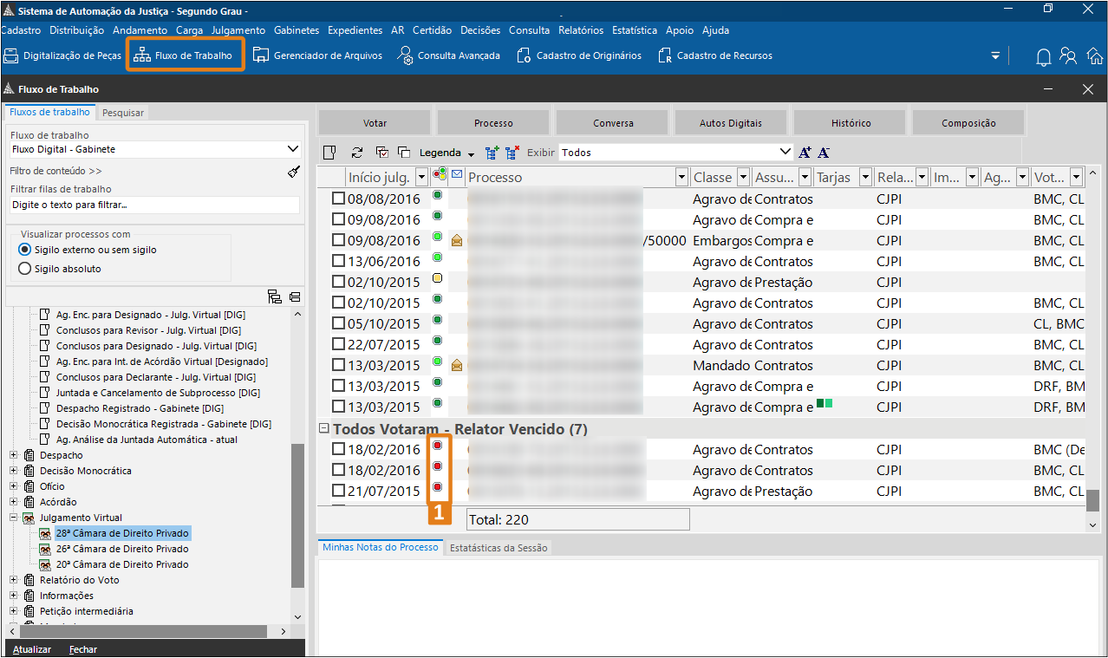Check the box for the 13/06/2016 row
Viewport: 1108px width, 658px height.
339,262
